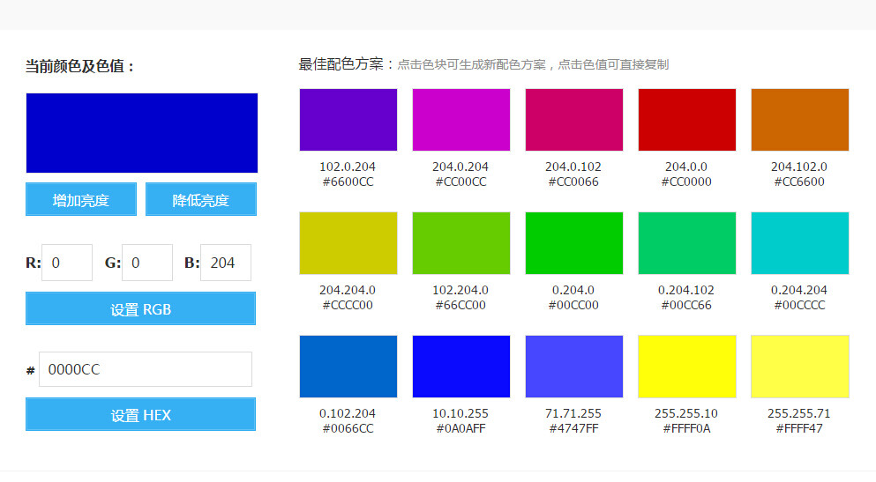Select the olive yellow #CCCC00 swatch
This screenshot has height=482, width=876.
tap(348, 243)
